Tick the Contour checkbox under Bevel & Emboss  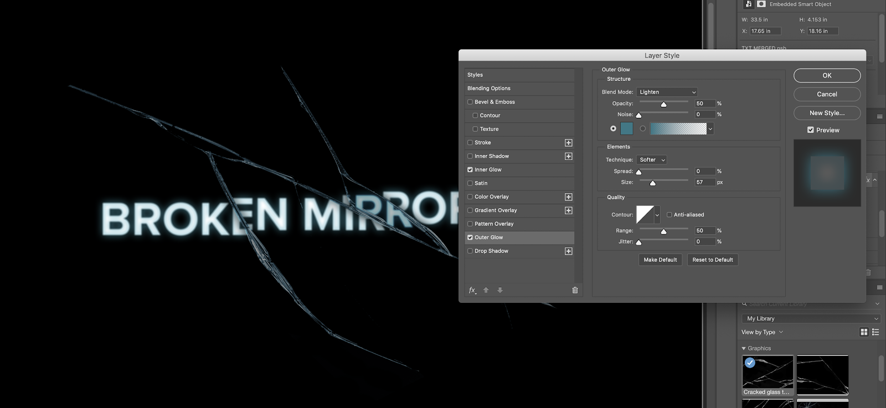475,116
